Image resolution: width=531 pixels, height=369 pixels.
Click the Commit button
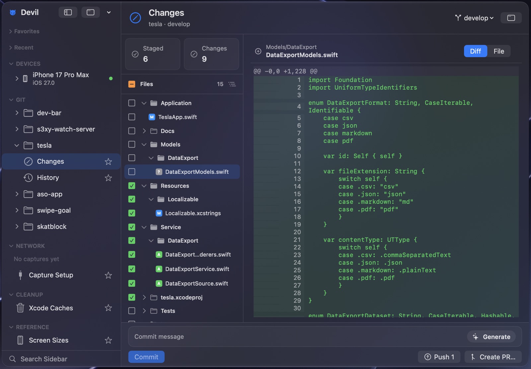146,357
